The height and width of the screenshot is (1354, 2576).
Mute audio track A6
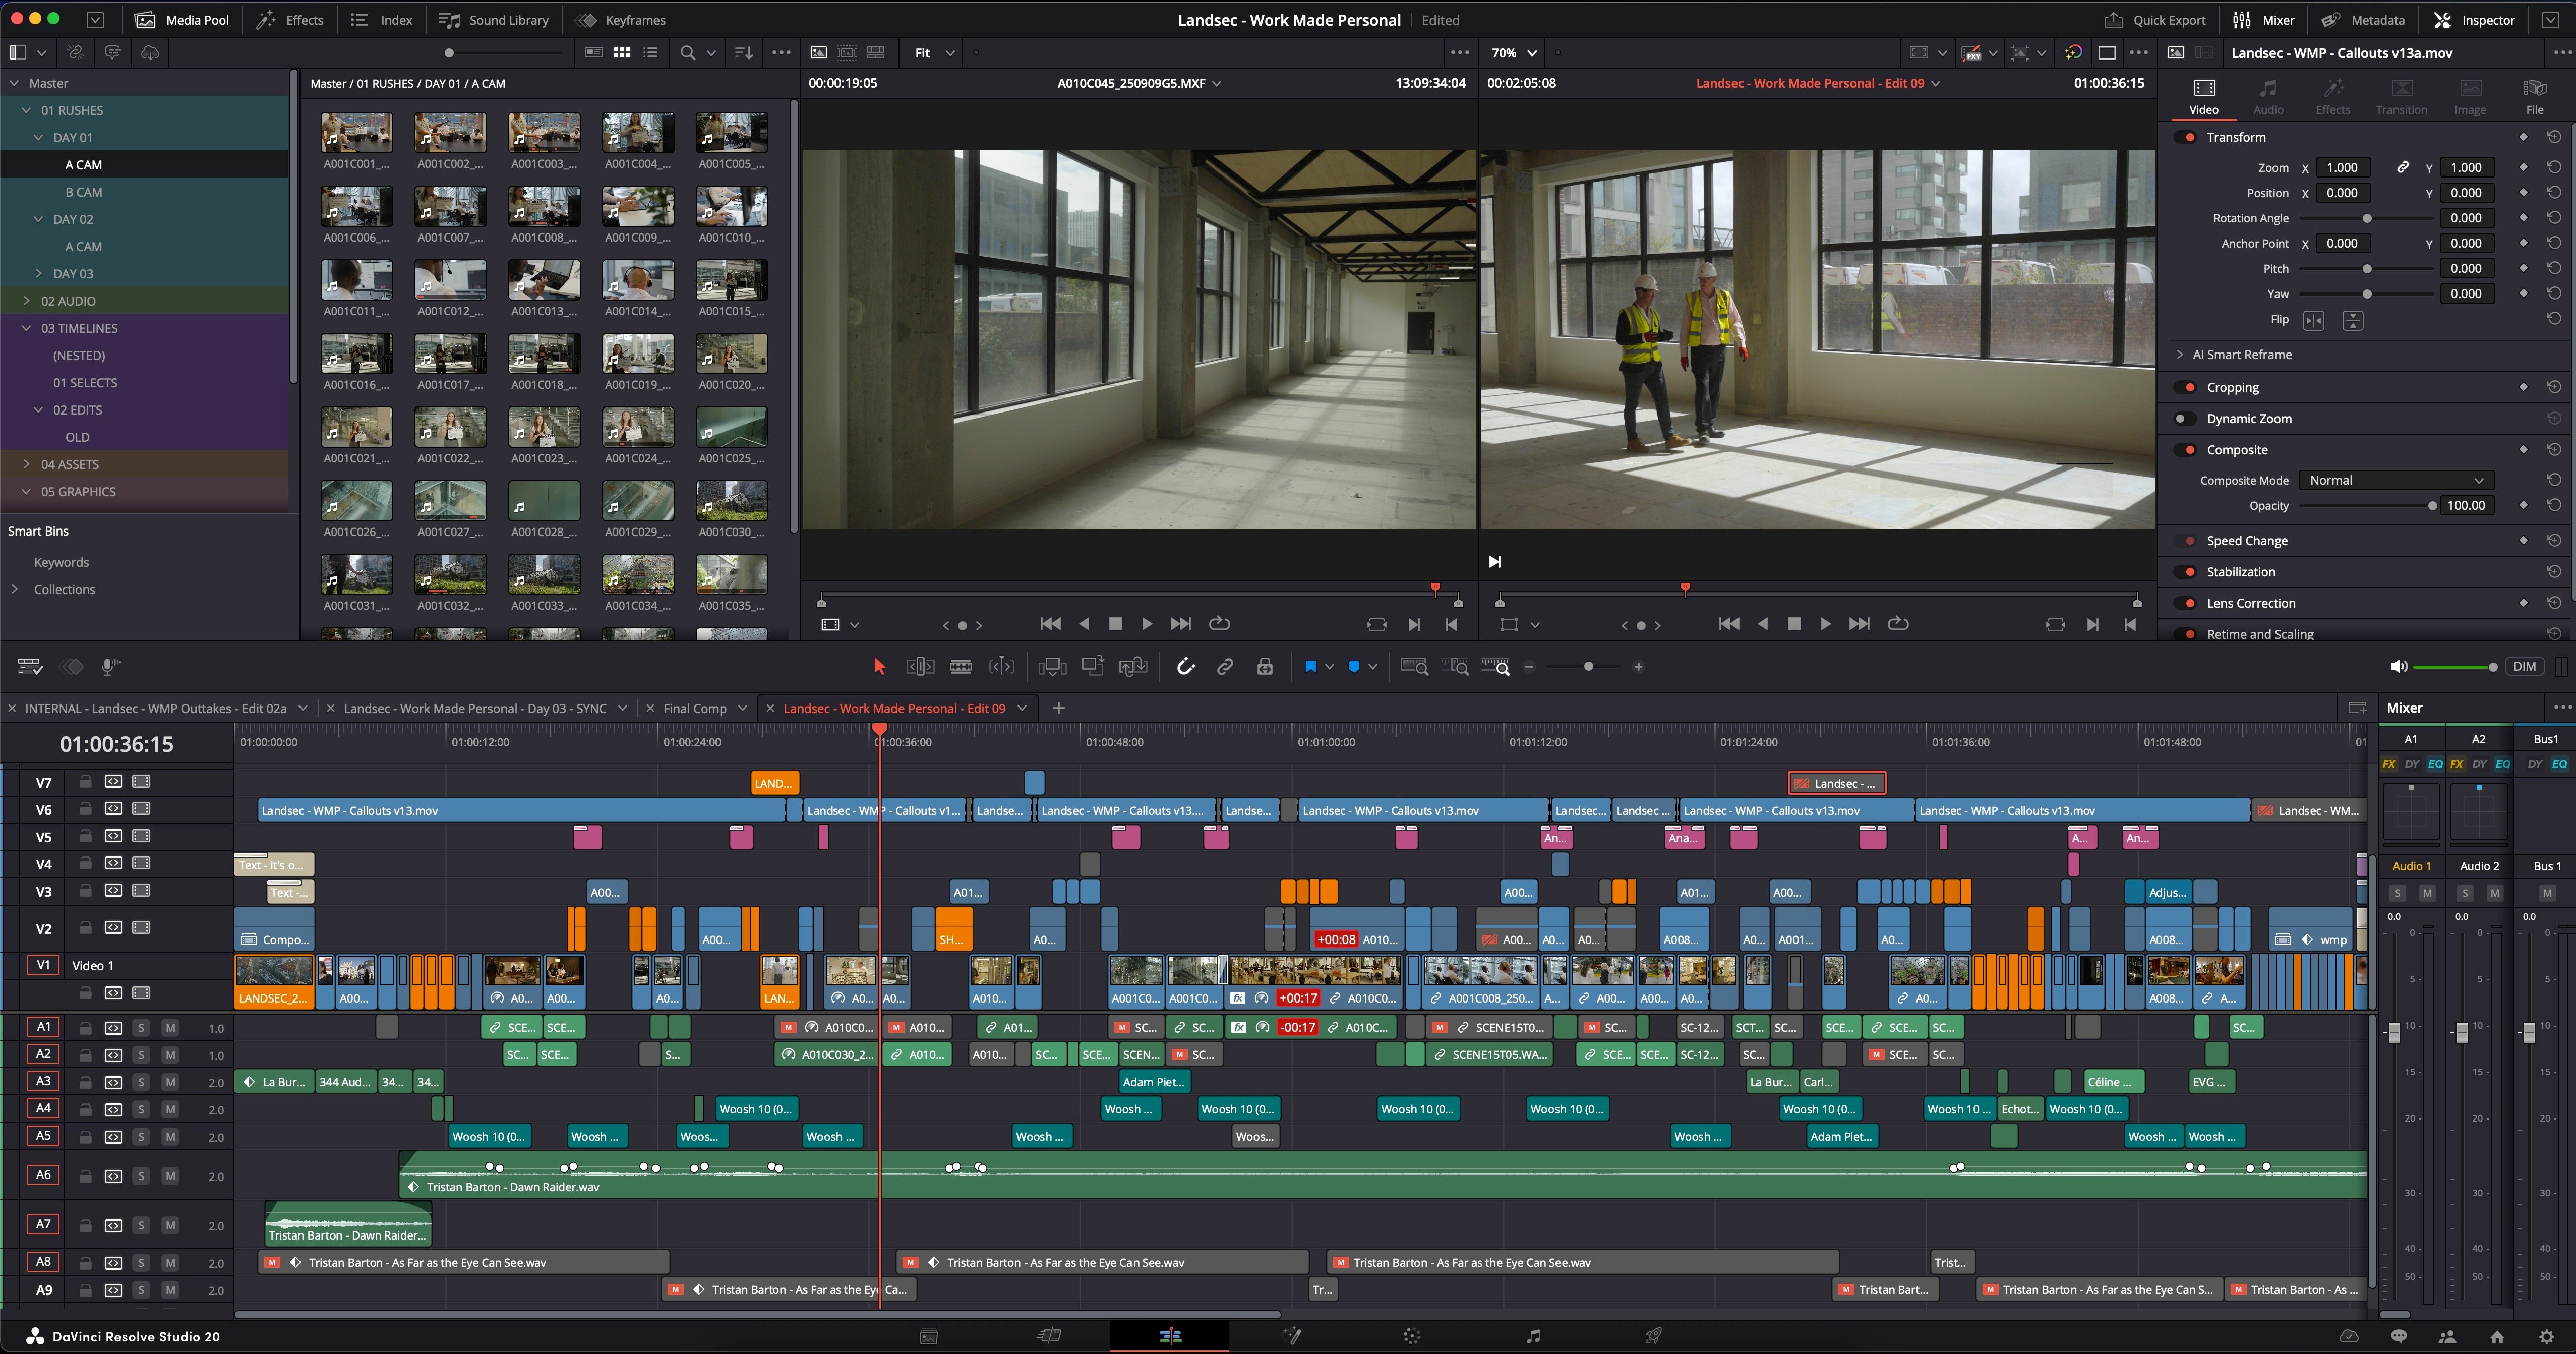tap(170, 1176)
